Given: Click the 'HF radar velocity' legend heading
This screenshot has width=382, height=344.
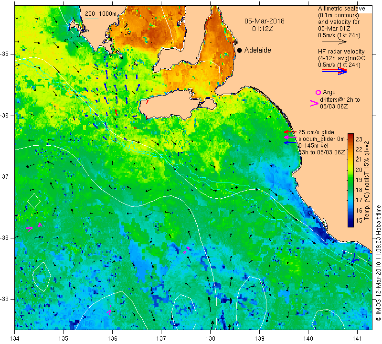Looking at the screenshot, I should point(341,52).
